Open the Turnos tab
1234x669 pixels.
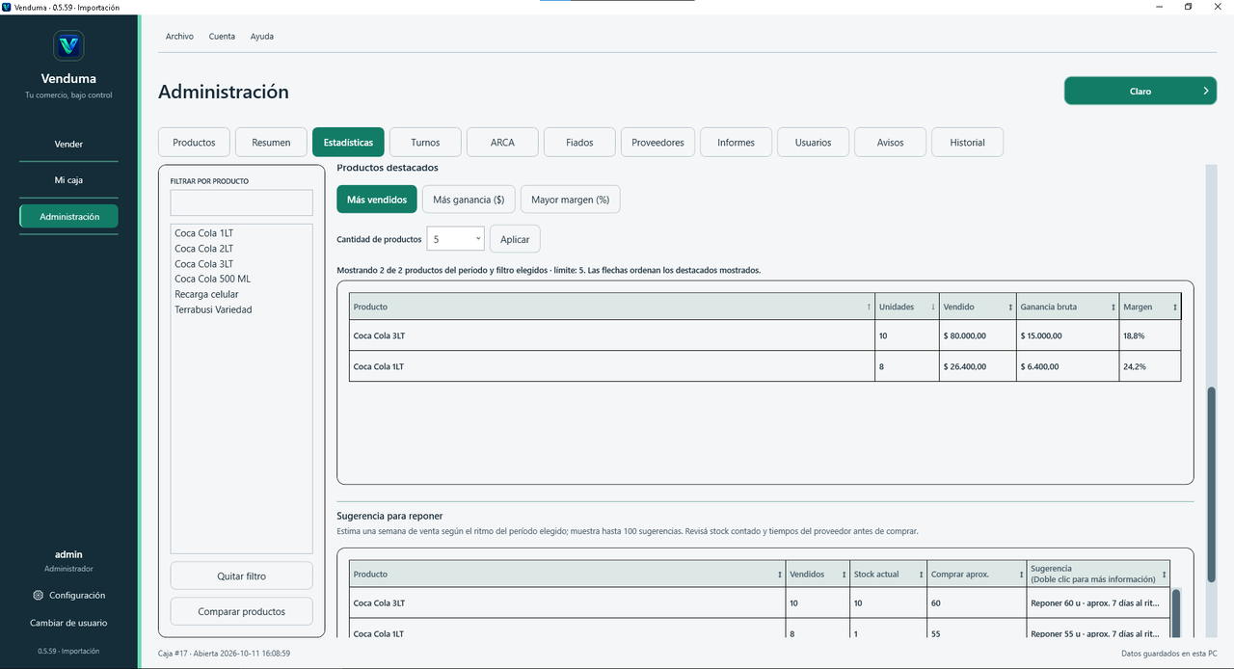click(425, 143)
